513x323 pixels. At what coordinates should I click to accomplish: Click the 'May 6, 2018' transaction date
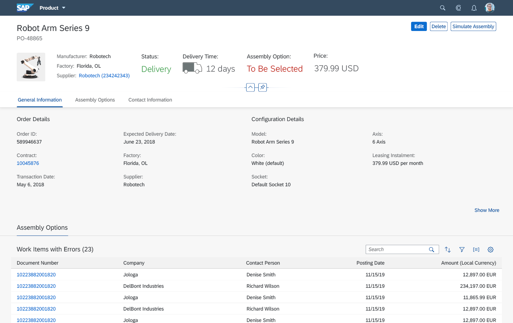pos(30,184)
